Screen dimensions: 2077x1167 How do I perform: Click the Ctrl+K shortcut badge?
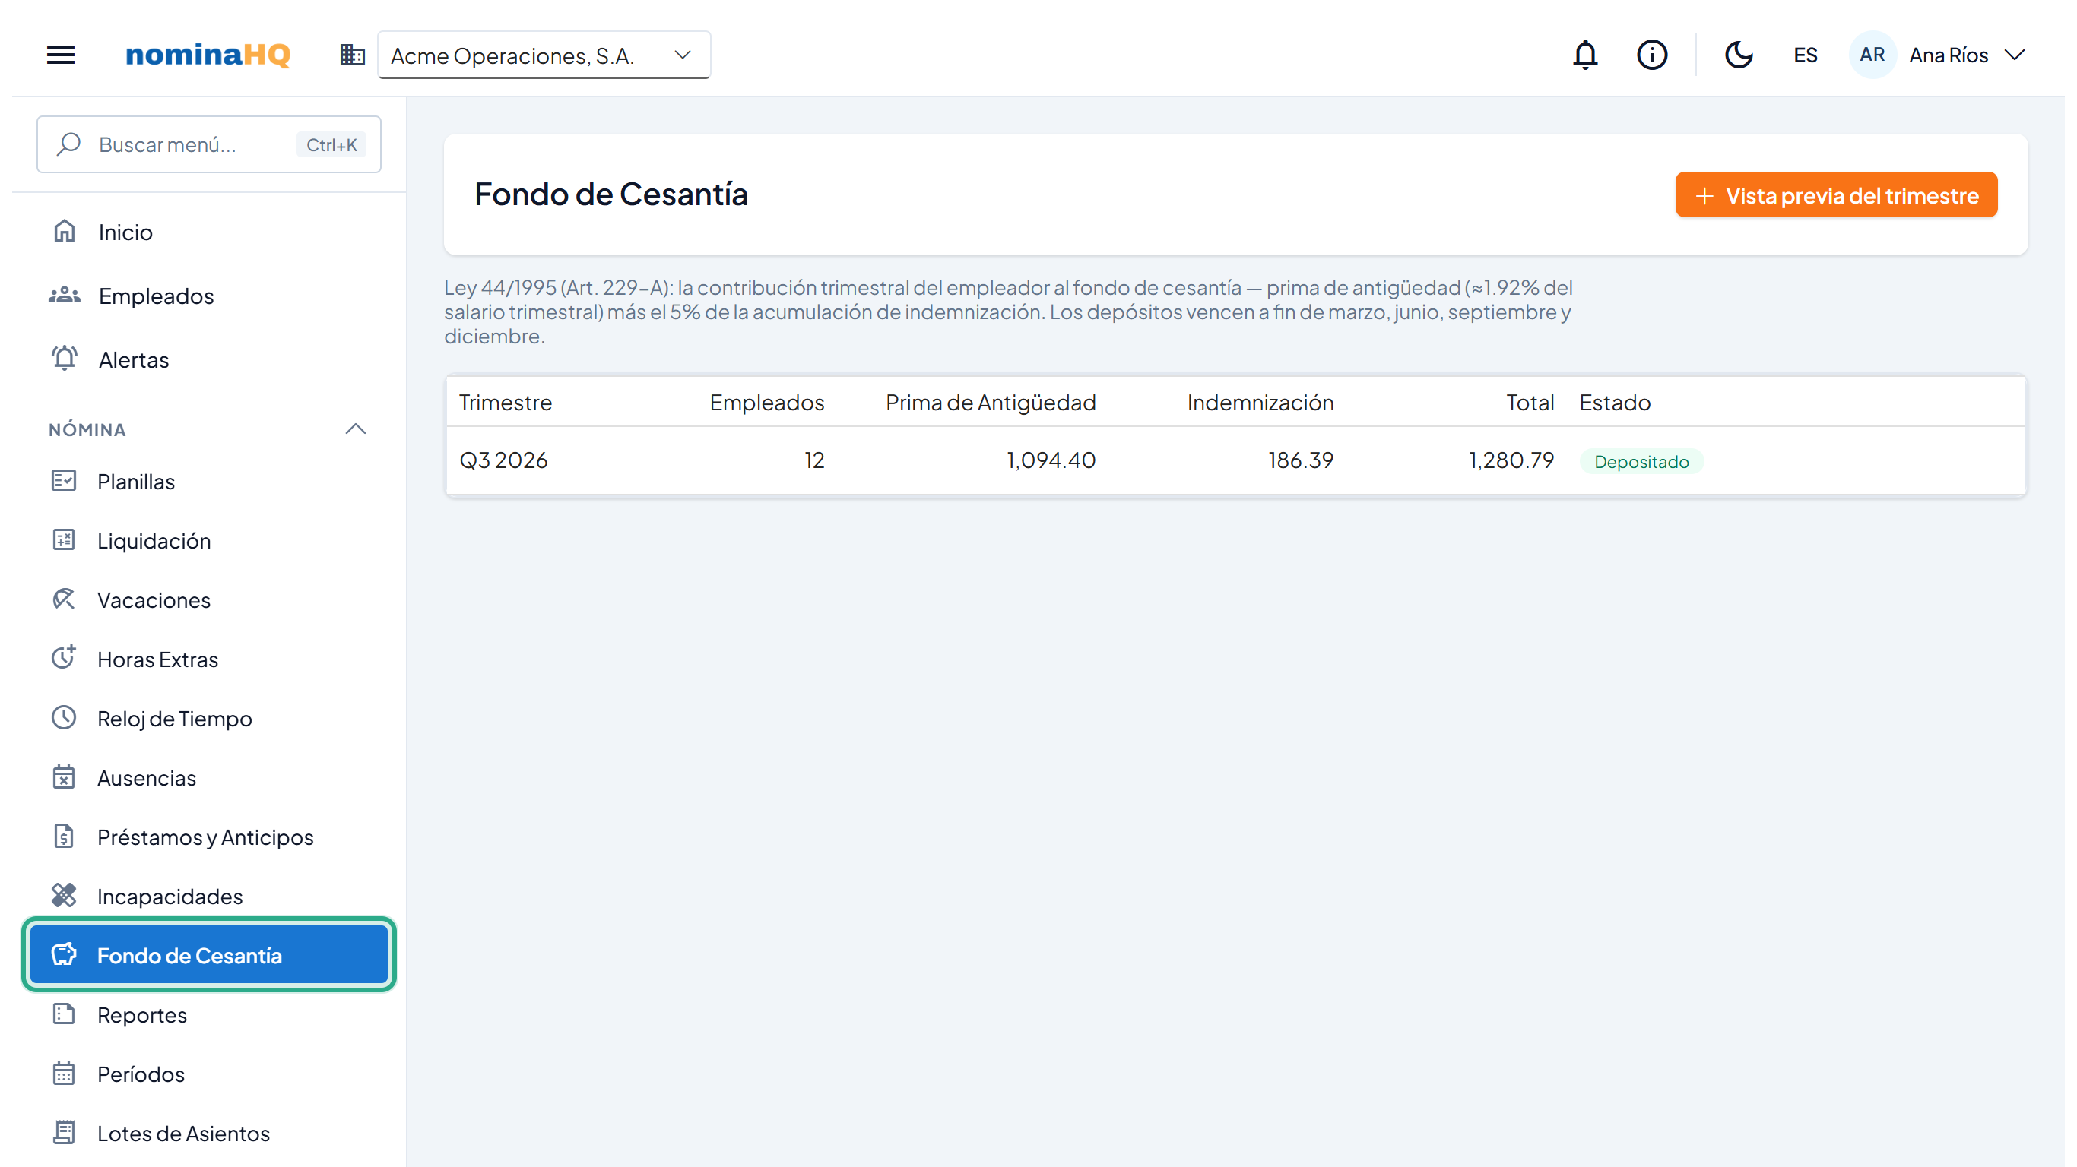(331, 144)
